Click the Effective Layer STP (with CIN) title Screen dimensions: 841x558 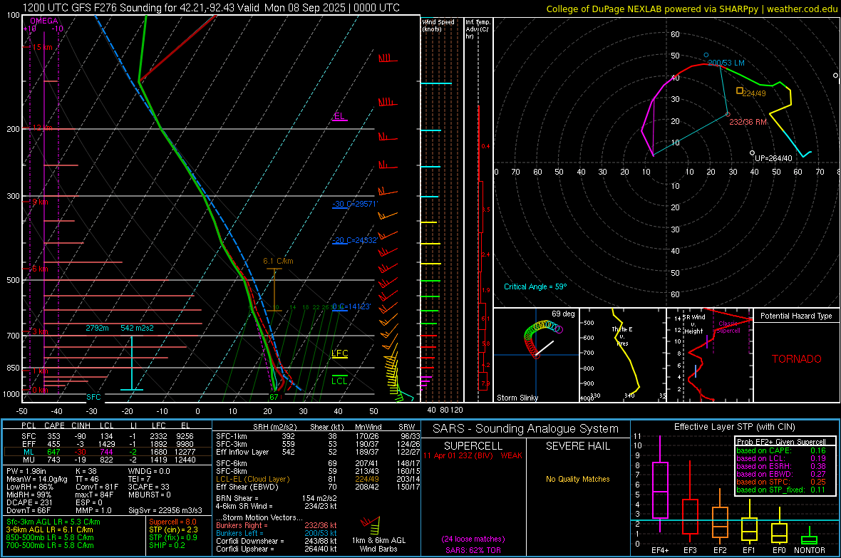coord(734,427)
